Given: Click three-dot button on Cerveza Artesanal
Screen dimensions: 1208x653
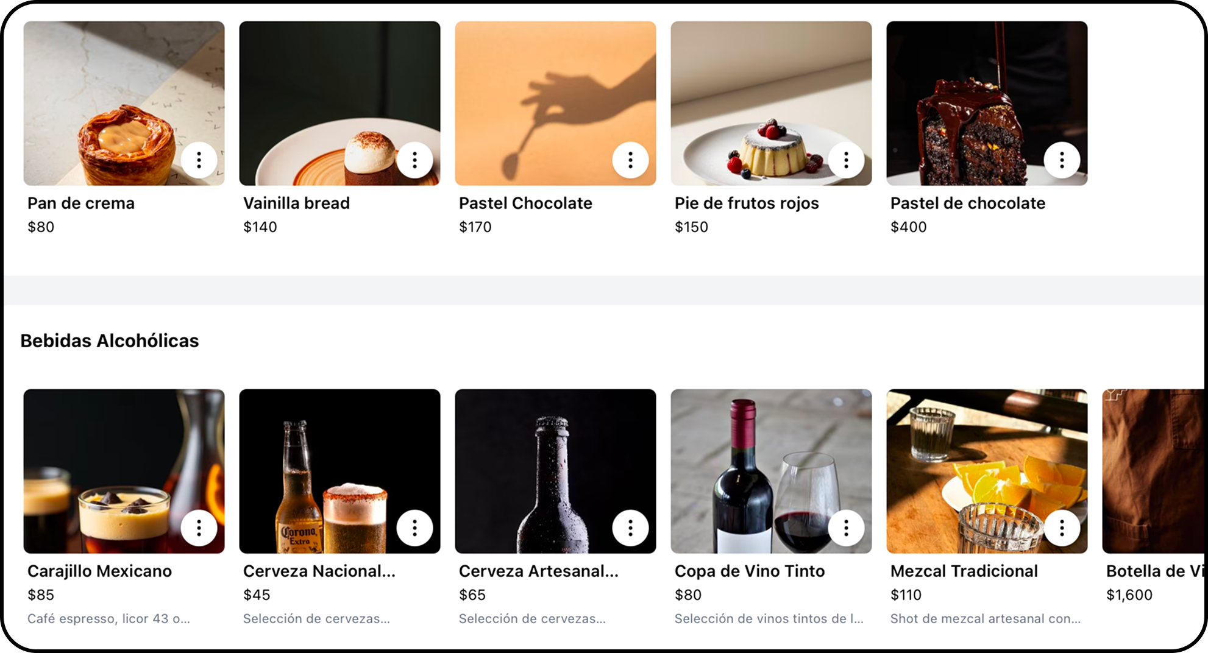Looking at the screenshot, I should pos(630,528).
